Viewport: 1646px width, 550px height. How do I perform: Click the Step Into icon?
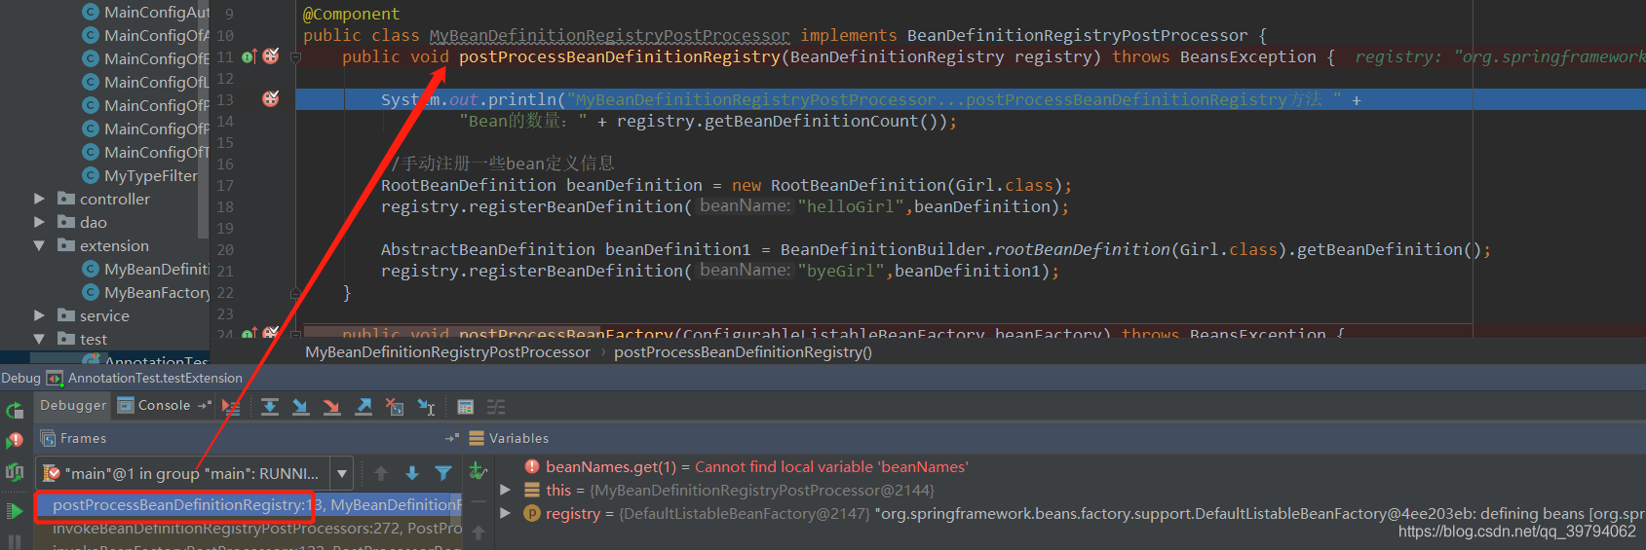[x=301, y=407]
